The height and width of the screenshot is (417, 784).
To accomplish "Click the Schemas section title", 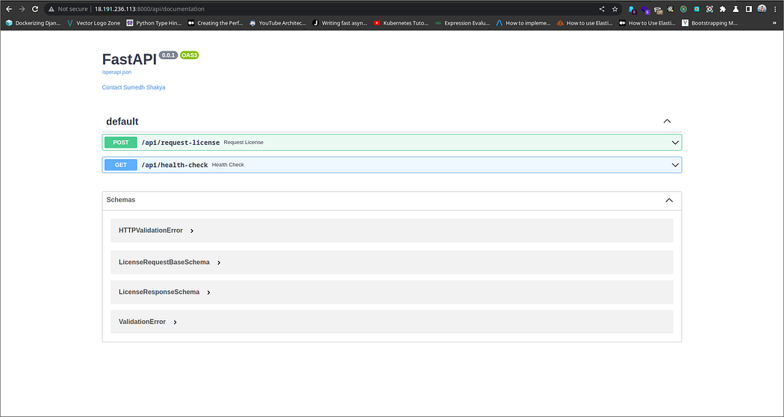I will [121, 200].
